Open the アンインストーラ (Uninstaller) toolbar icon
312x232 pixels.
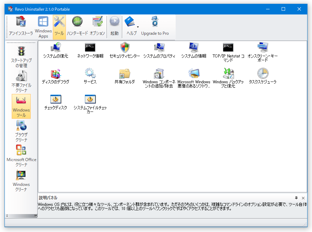pyautogui.click(x=21, y=26)
